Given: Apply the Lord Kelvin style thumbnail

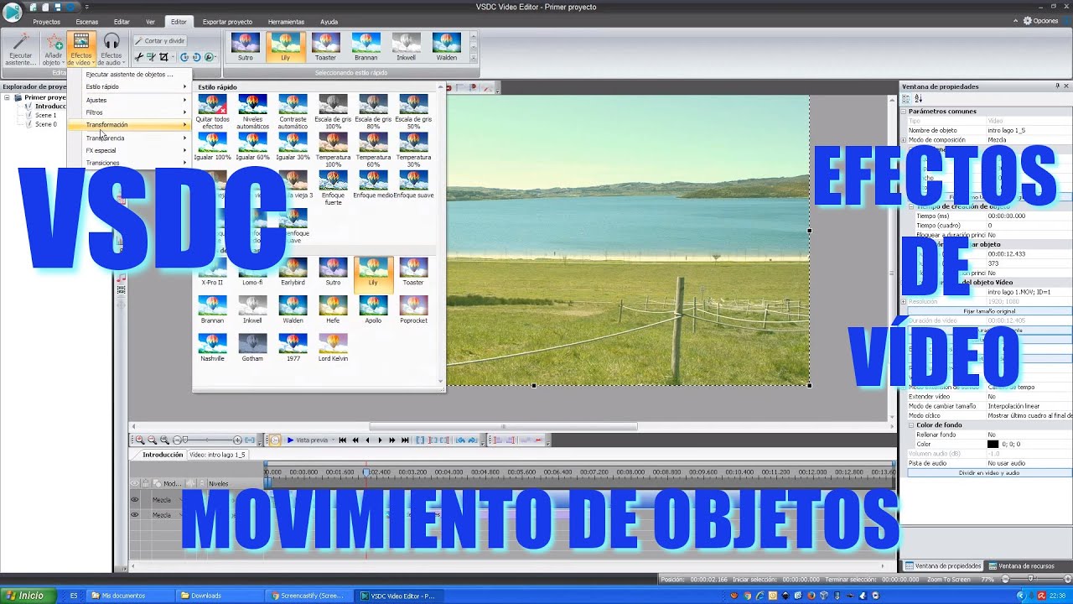Looking at the screenshot, I should (x=333, y=347).
